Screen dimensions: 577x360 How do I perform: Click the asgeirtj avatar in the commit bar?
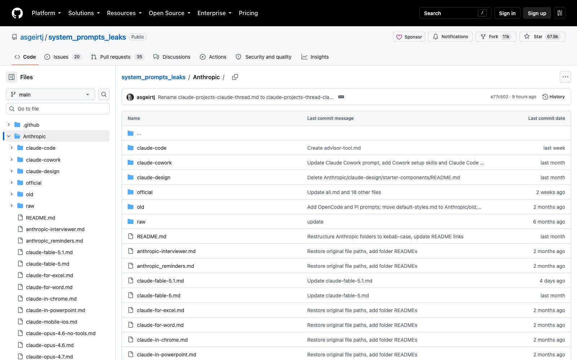(130, 97)
